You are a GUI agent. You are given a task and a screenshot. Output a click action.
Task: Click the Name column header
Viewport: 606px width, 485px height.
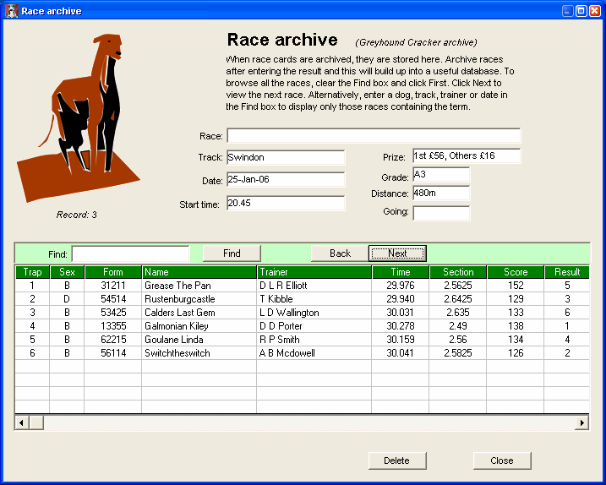(x=199, y=272)
